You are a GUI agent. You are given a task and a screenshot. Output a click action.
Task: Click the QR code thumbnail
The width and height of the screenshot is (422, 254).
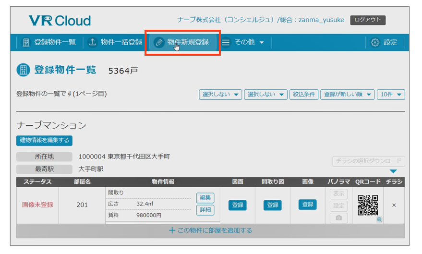367,205
